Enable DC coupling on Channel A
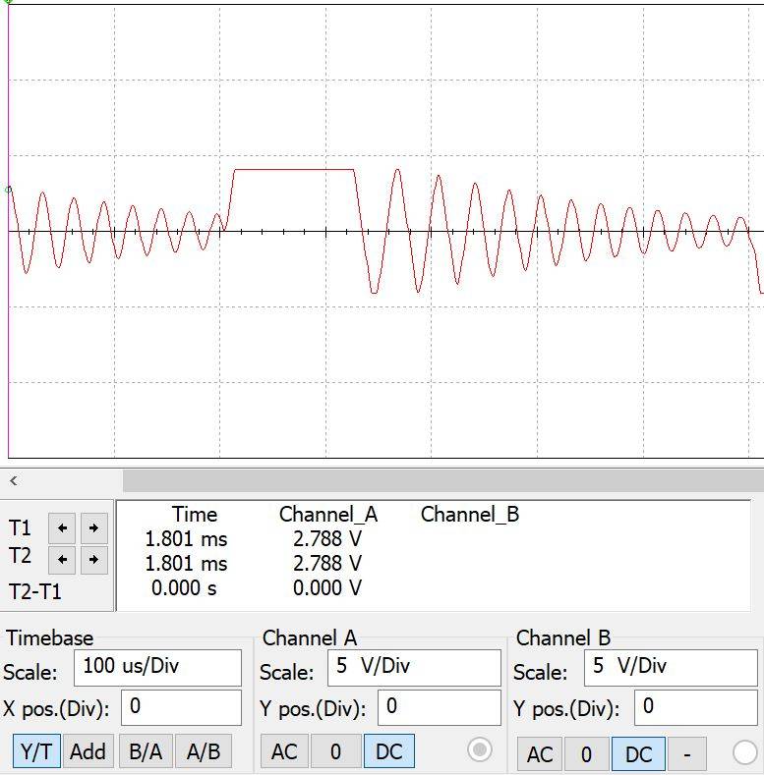 click(x=389, y=751)
